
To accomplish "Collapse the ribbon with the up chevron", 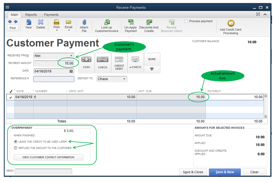I will (x=265, y=14).
